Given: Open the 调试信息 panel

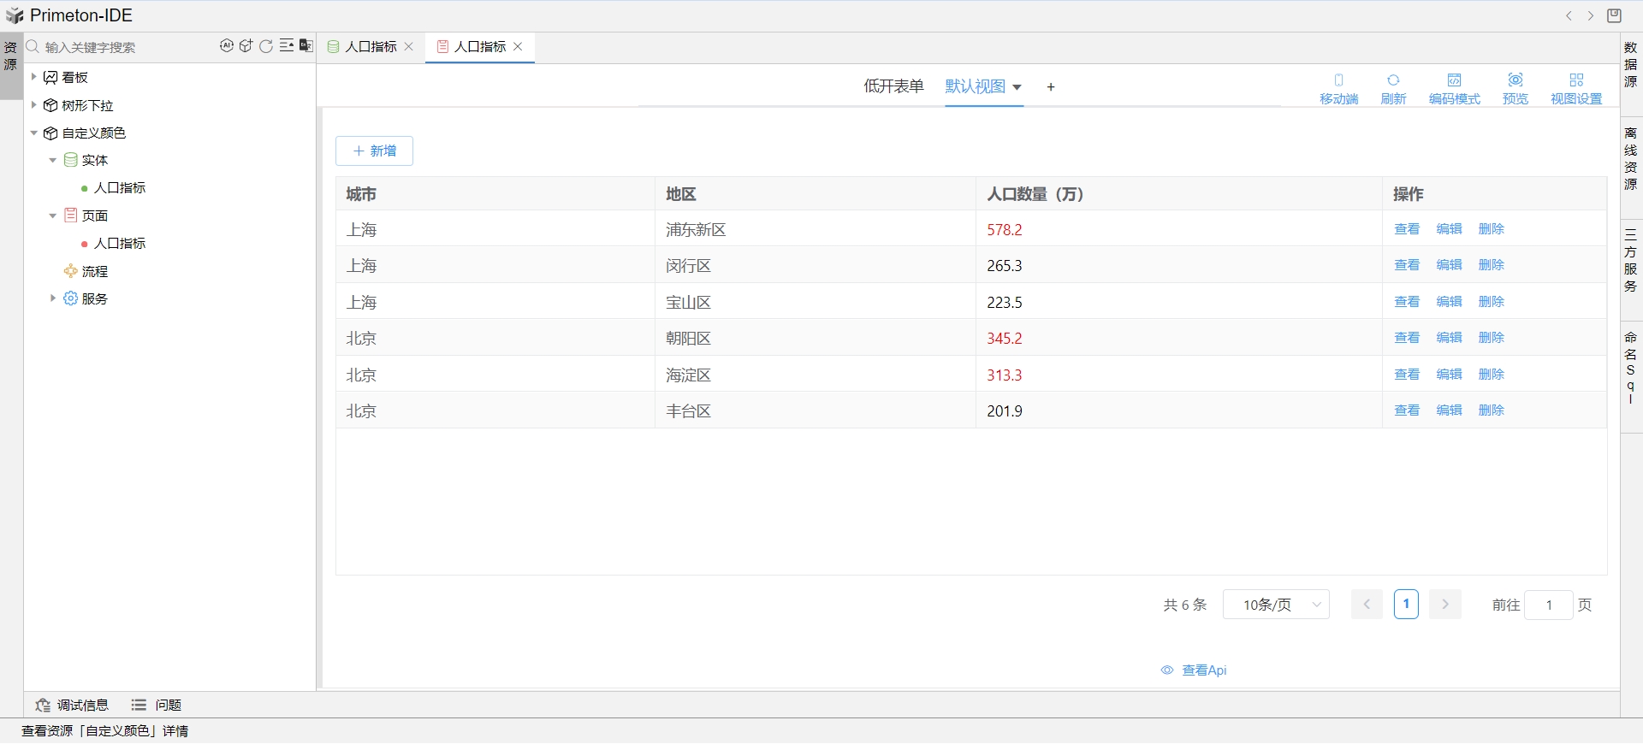Looking at the screenshot, I should (x=73, y=705).
